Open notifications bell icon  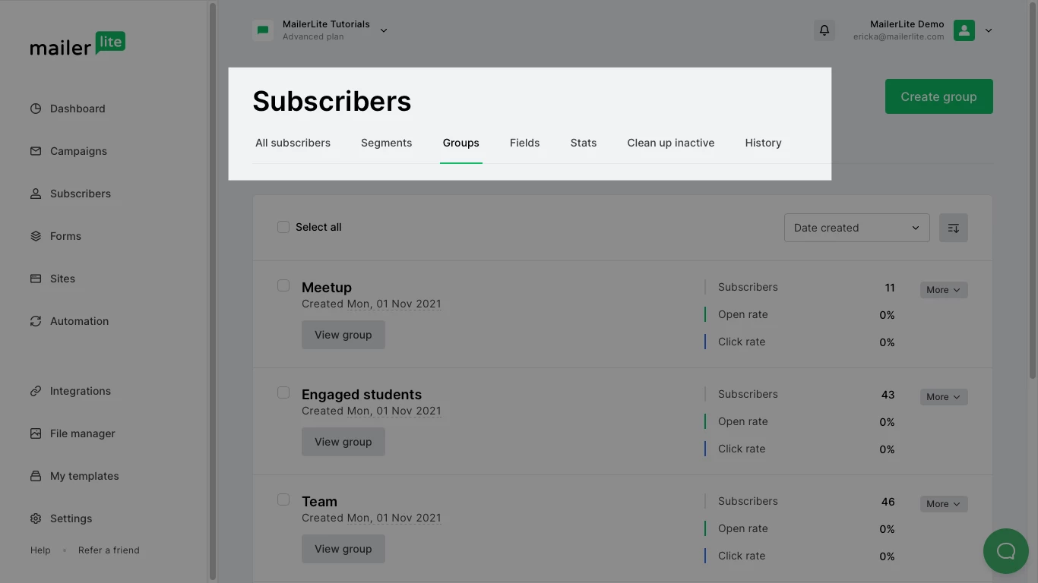[x=824, y=30]
